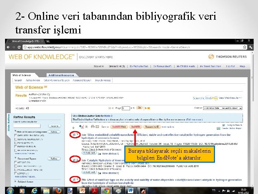Click the printer icon in results toolbar
The width and height of the screenshot is (258, 194).
point(93,126)
